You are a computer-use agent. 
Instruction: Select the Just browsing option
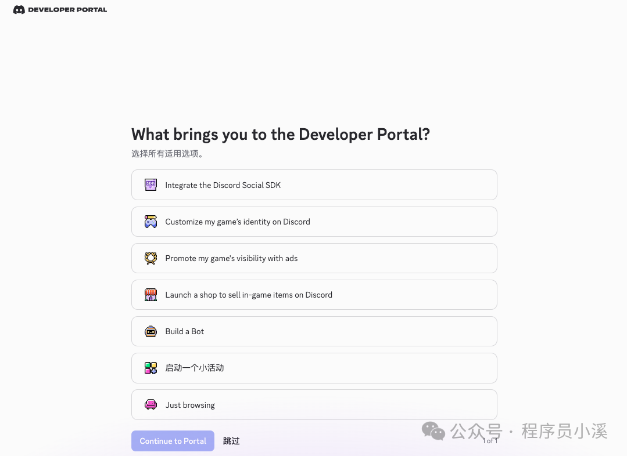(x=314, y=404)
